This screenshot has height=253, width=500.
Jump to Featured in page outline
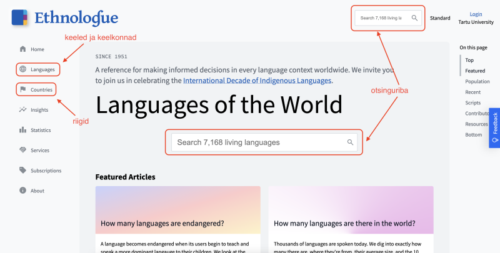tap(475, 71)
